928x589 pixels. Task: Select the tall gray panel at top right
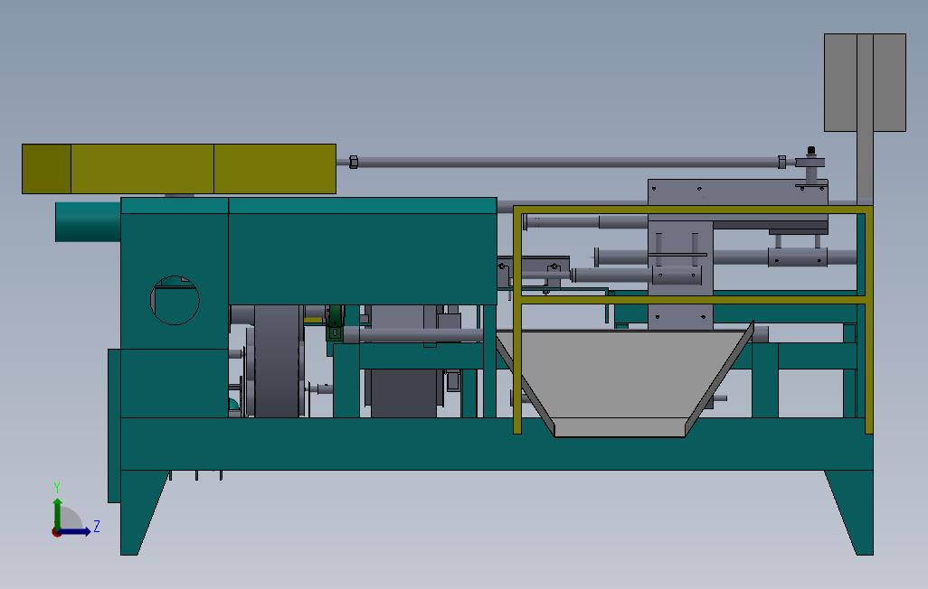click(x=865, y=82)
